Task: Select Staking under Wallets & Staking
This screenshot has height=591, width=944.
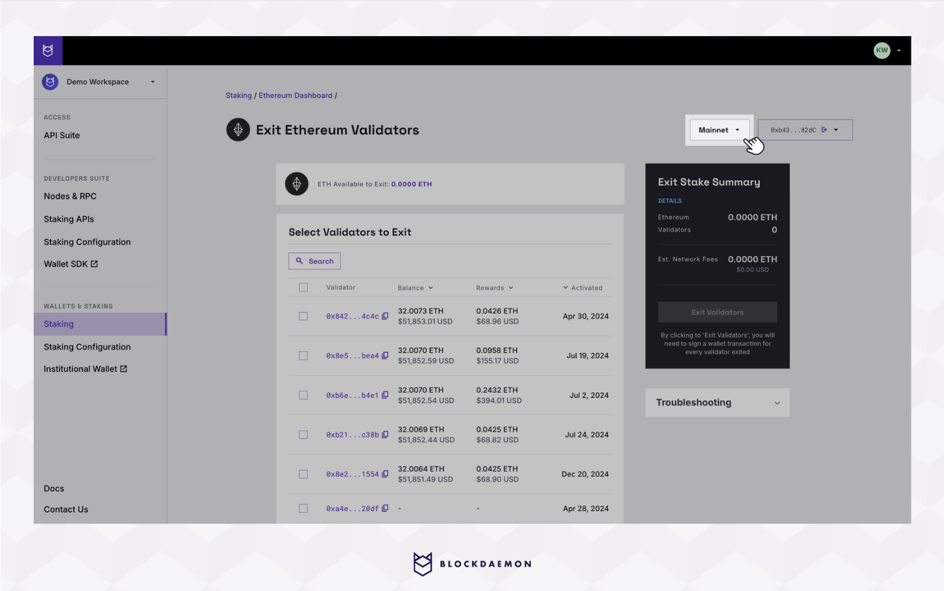Action: tap(100, 324)
